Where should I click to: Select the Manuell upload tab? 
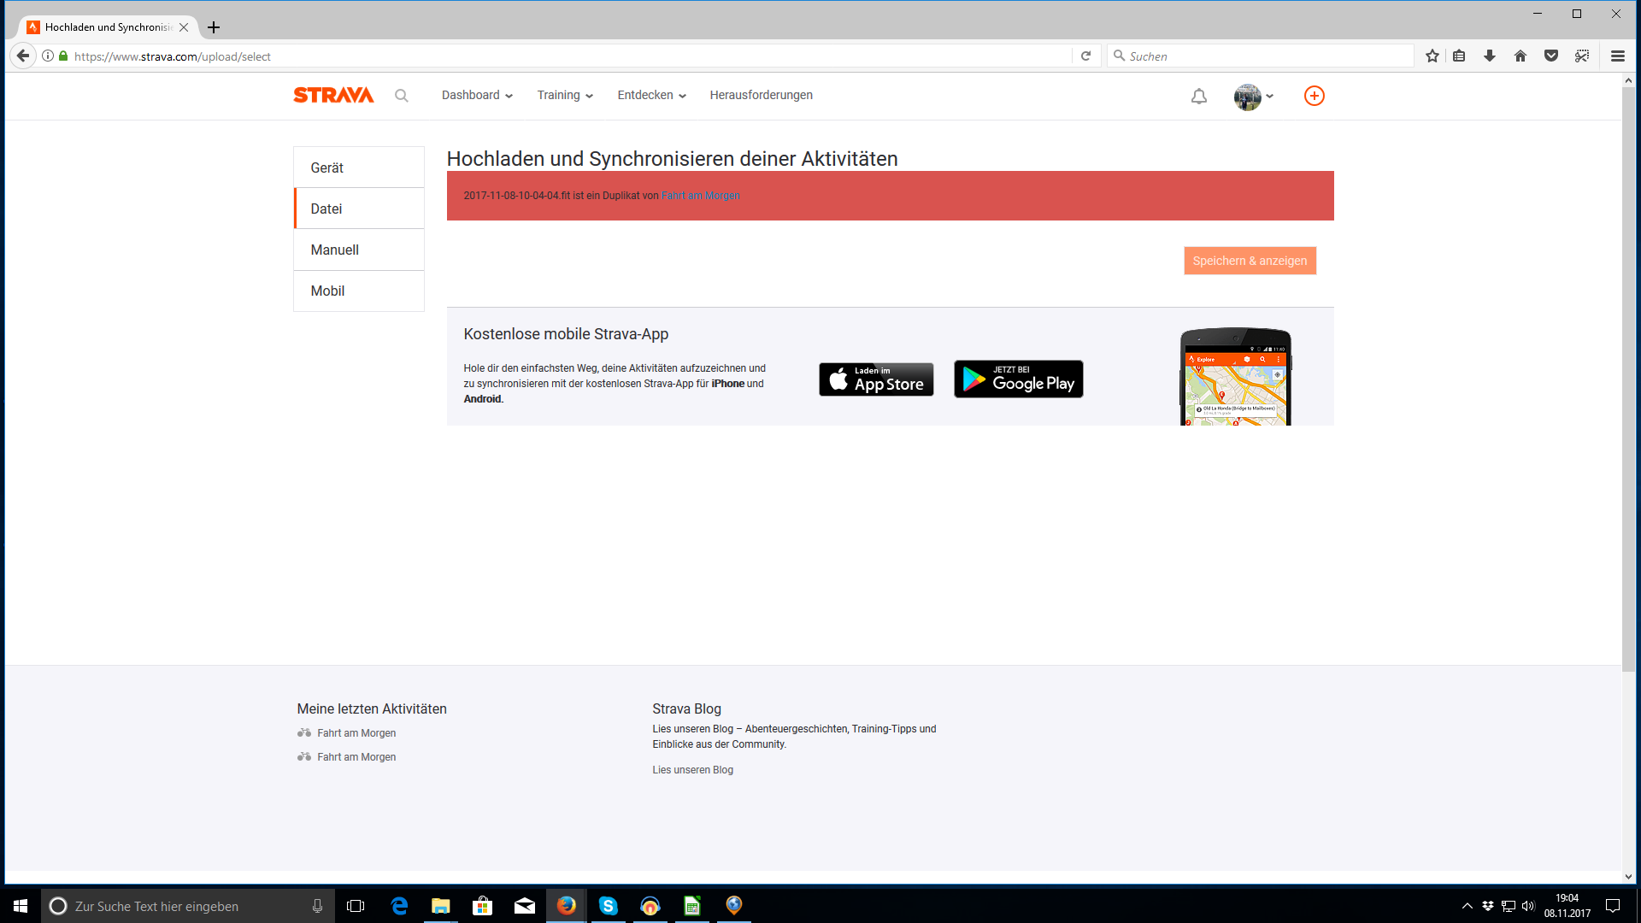click(359, 250)
